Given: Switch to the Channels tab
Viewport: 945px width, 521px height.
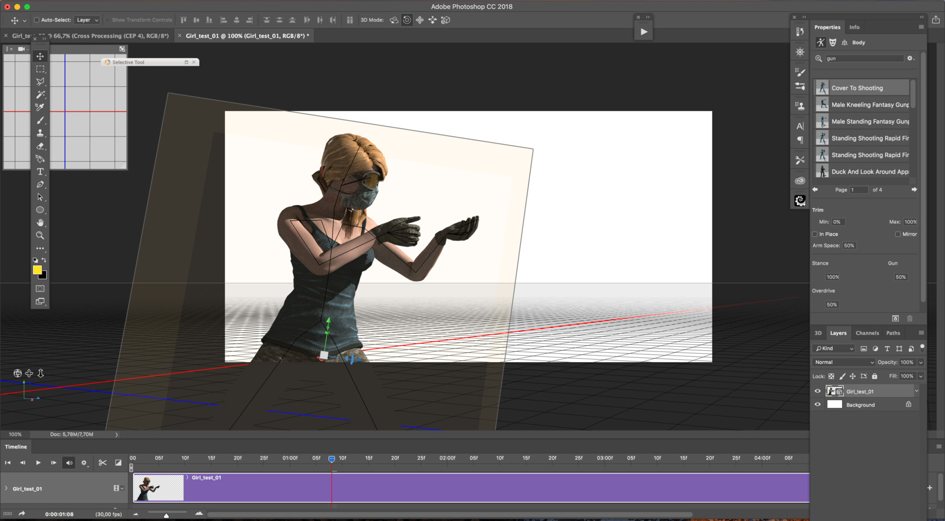Looking at the screenshot, I should tap(867, 333).
